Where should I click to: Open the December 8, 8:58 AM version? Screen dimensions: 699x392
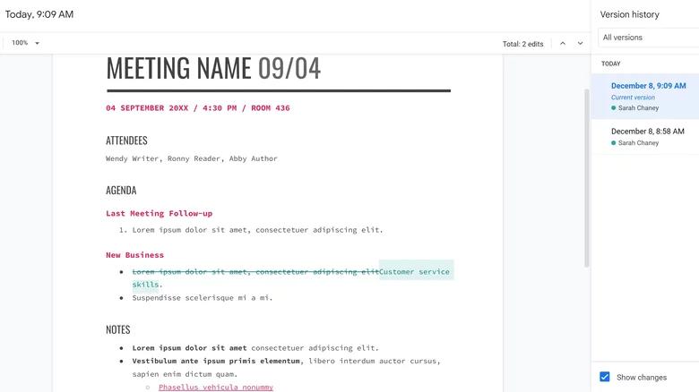click(647, 132)
